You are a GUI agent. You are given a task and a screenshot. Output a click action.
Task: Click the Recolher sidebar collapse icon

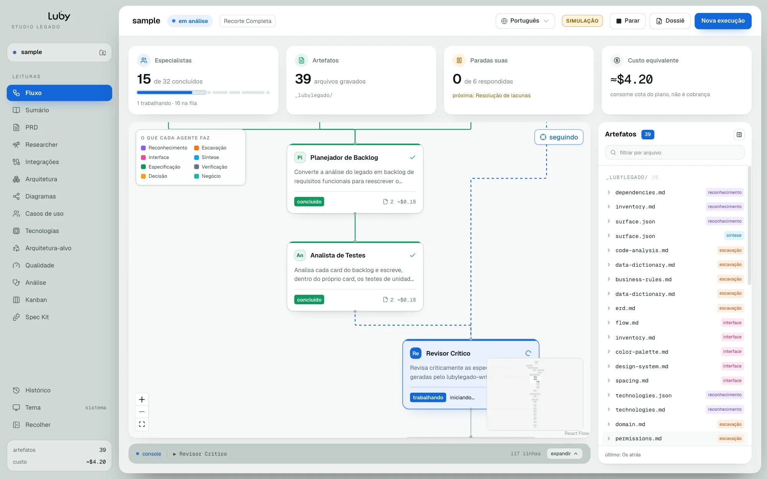coord(16,425)
